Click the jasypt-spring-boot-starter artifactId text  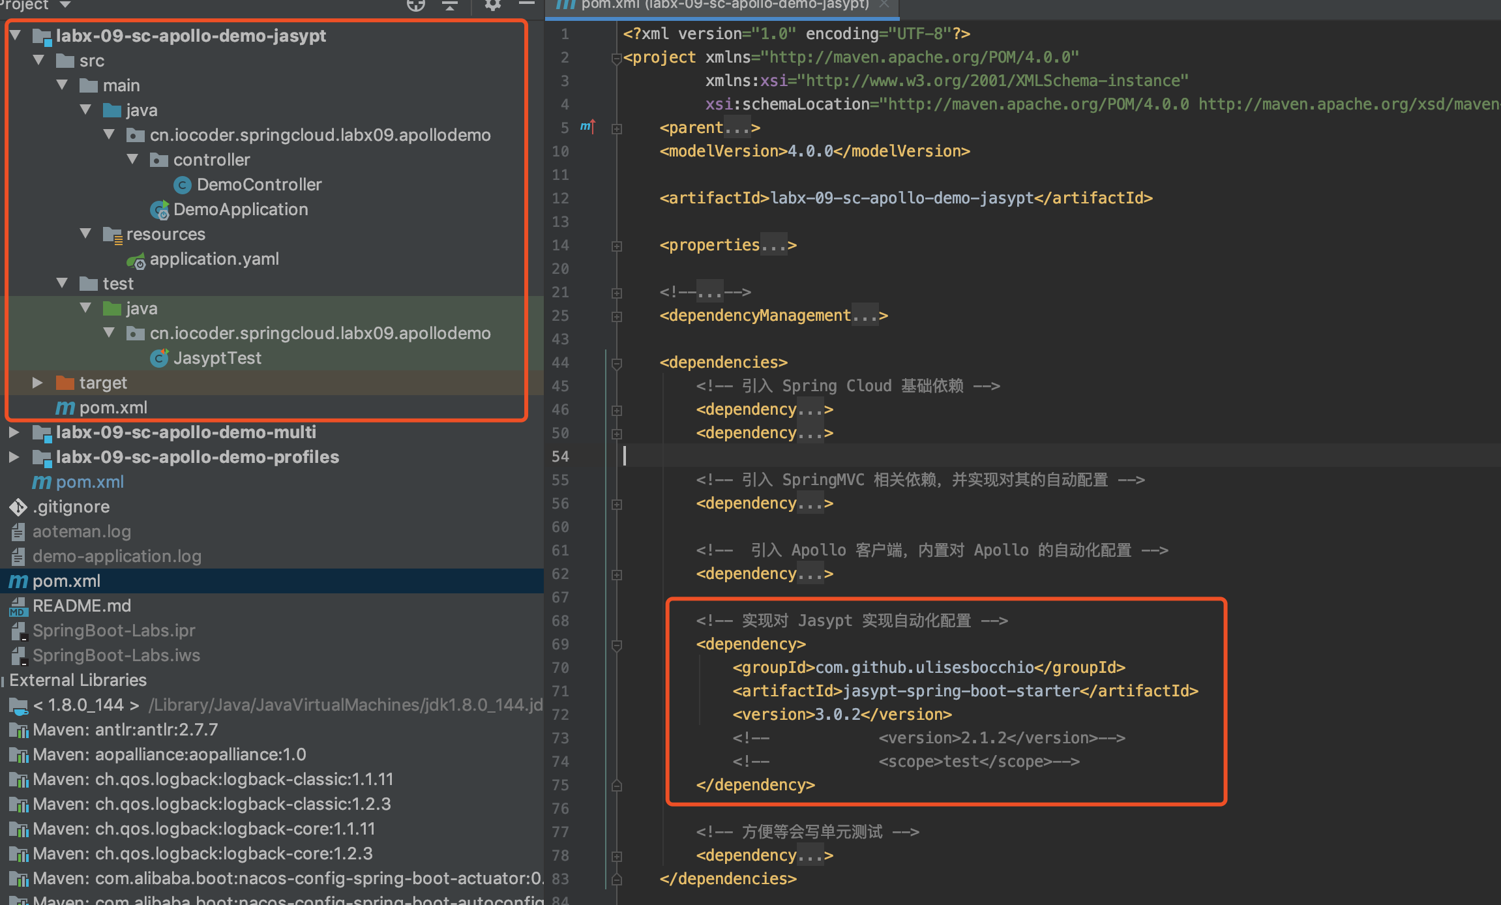tap(961, 690)
